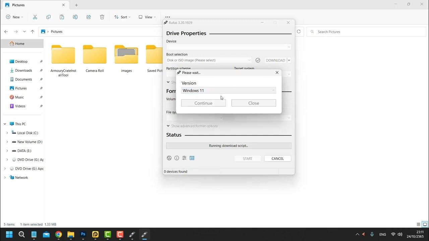Open the Boot selection dropdown
Image resolution: width=429 pixels, height=241 pixels.
tap(209, 60)
